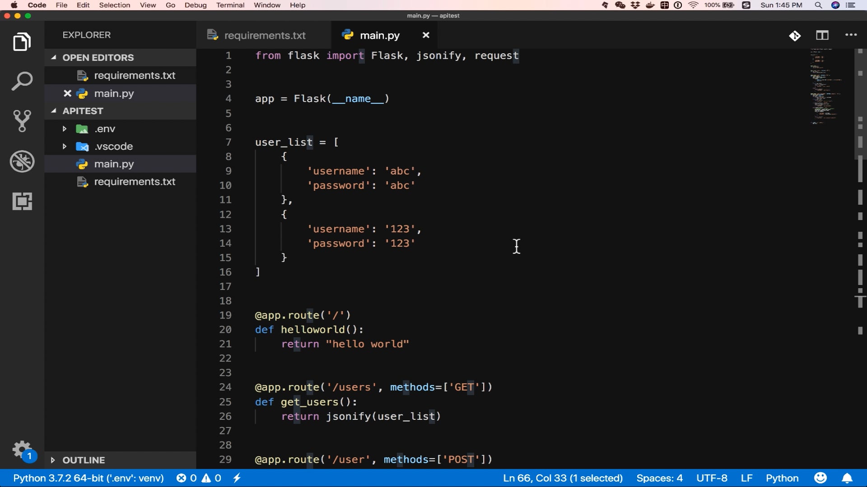Open the Explorer view in activity bar
The height and width of the screenshot is (487, 867).
click(22, 42)
